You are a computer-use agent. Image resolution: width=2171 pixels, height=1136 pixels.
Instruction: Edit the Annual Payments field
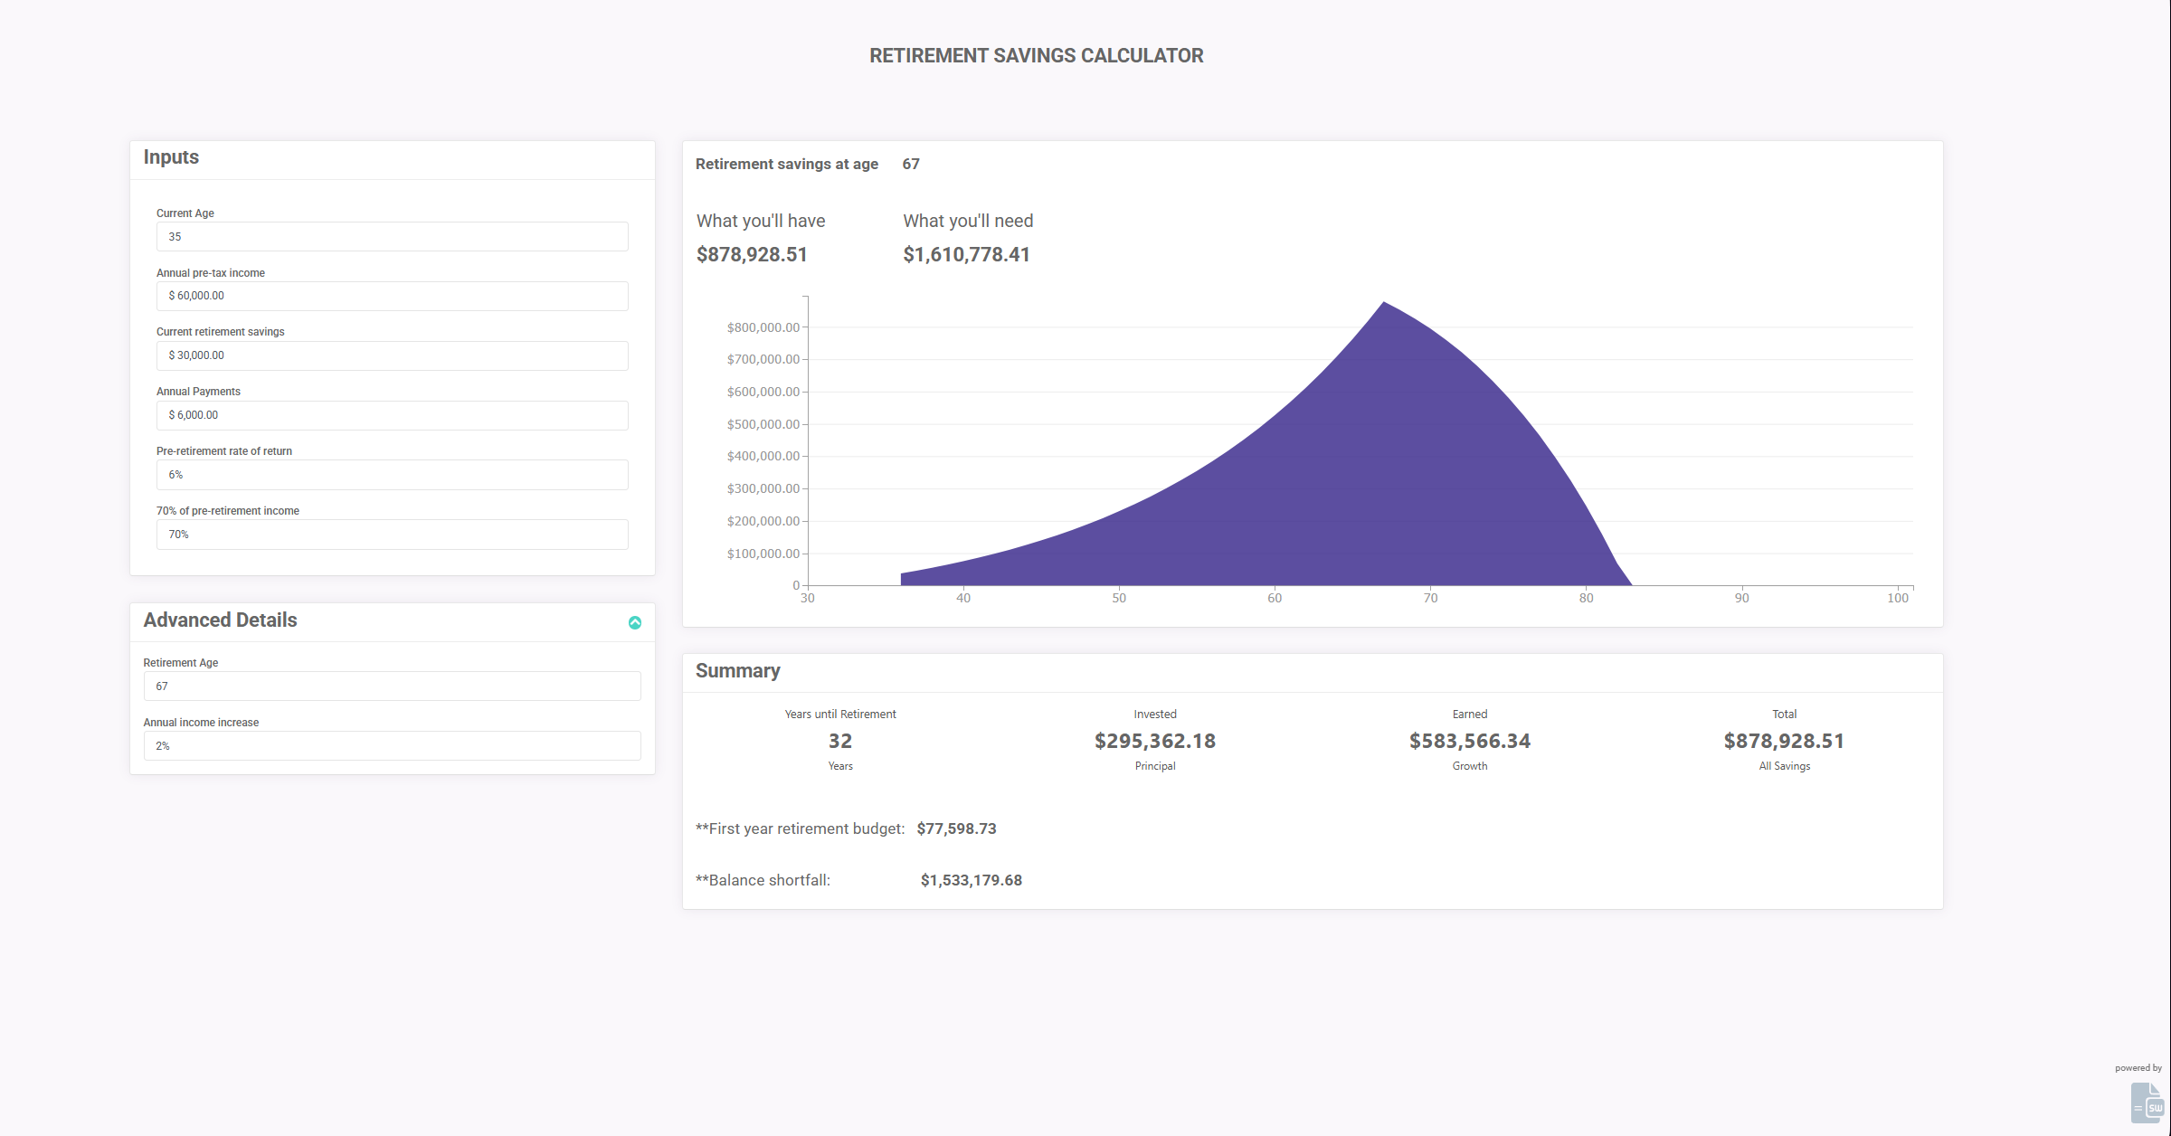pos(392,415)
